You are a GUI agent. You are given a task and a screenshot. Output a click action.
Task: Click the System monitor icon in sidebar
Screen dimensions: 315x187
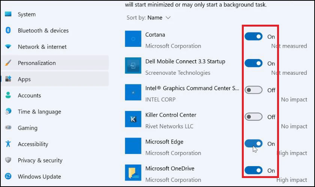[8, 14]
